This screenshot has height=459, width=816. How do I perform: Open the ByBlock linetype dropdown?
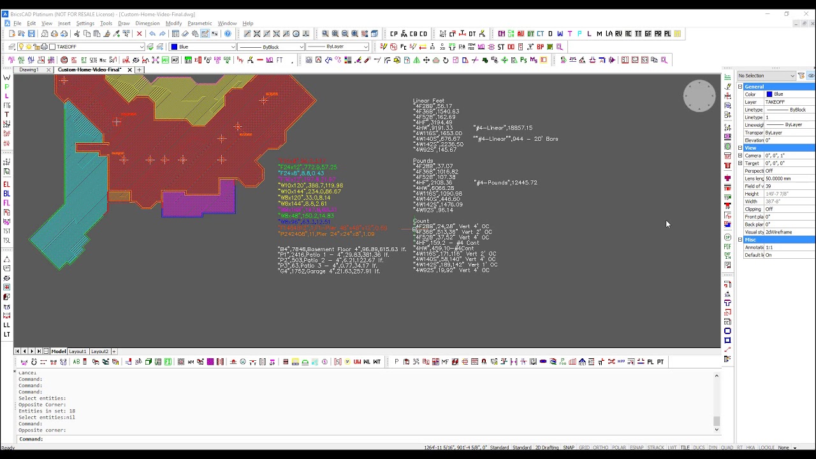click(x=302, y=47)
